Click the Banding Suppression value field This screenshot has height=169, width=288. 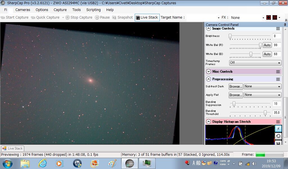[x=277, y=104]
